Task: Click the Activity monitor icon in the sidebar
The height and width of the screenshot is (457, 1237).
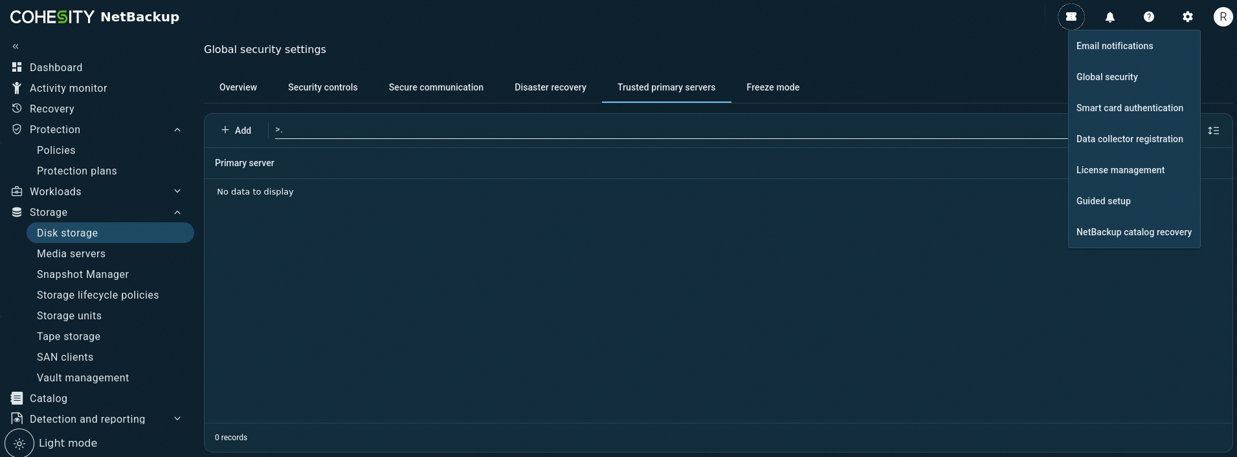Action: [17, 88]
